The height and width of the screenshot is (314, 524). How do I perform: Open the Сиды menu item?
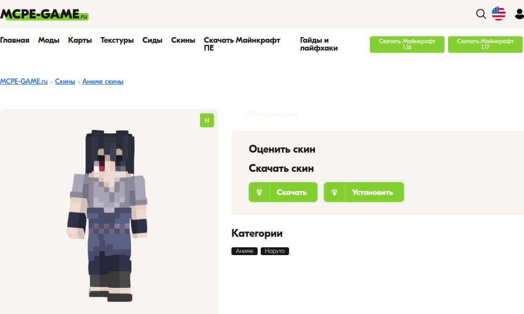152,40
